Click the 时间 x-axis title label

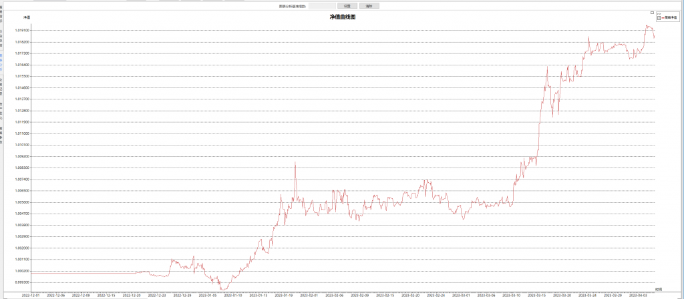click(x=658, y=288)
